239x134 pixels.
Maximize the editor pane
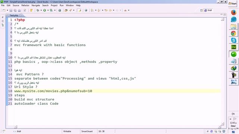click(x=225, y=15)
